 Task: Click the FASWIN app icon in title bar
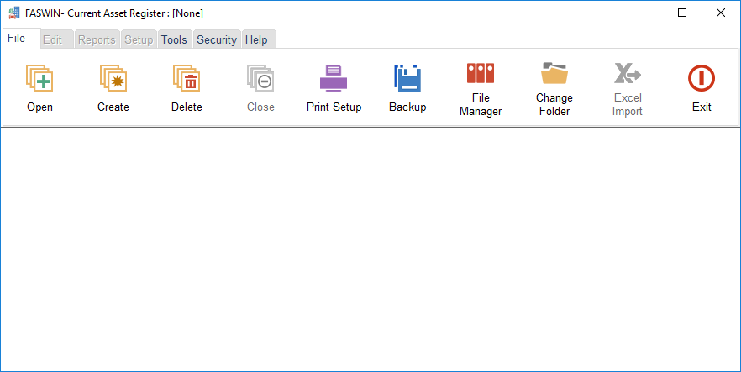pos(14,13)
